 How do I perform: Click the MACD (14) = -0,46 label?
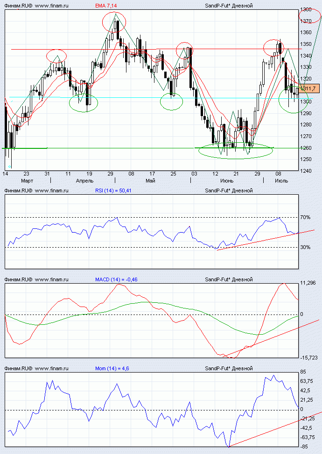[116, 279]
